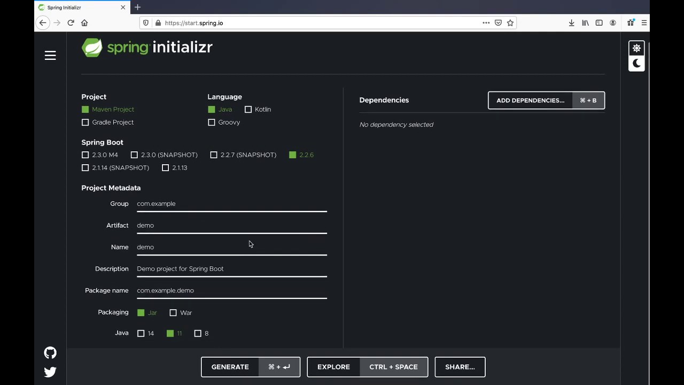Switch to dark theme with moon icon
684x385 pixels.
(x=636, y=63)
